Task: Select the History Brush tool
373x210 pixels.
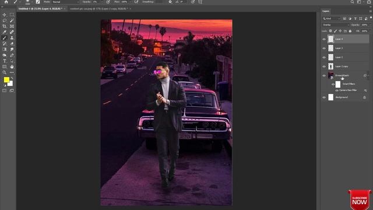Action: [4, 44]
